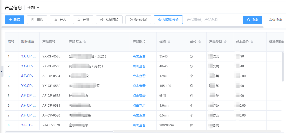Image resolution: width=286 pixels, height=133 pixels.
Task: Click the table horizontal scrollbar at bottom
Action: (59, 131)
